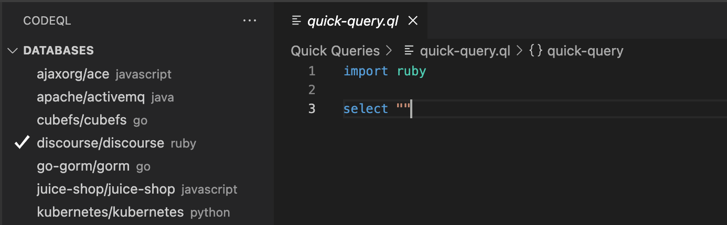Place cursor on line 1 import ruby
This screenshot has width=727, height=225.
384,71
